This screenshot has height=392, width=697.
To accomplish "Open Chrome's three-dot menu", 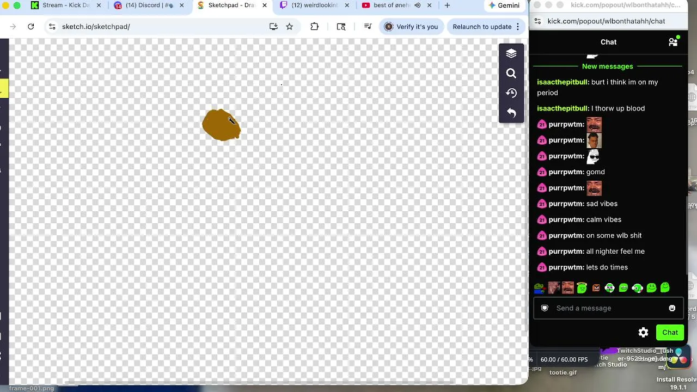I will coord(518,27).
